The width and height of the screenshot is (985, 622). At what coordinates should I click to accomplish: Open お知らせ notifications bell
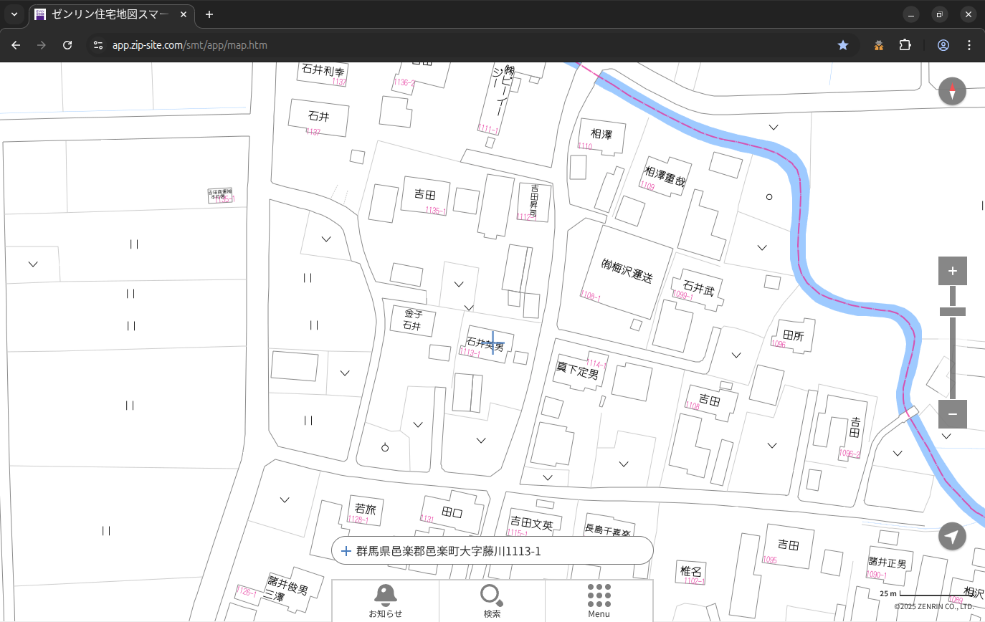[385, 601]
